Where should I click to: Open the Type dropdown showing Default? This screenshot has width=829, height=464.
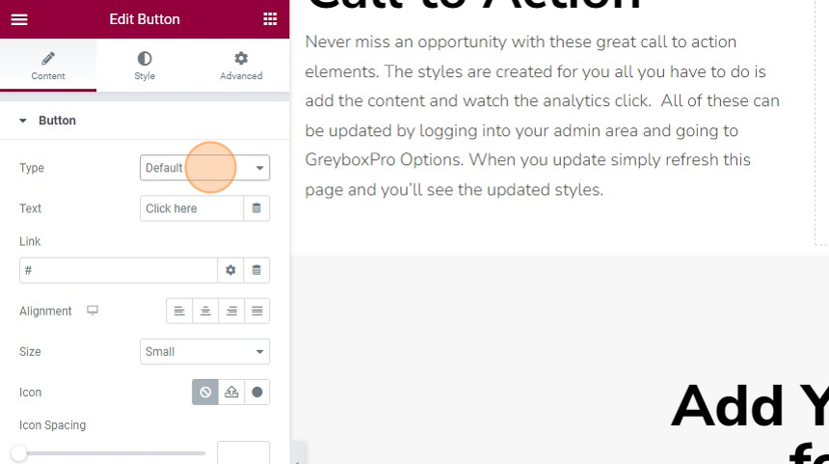coord(204,168)
